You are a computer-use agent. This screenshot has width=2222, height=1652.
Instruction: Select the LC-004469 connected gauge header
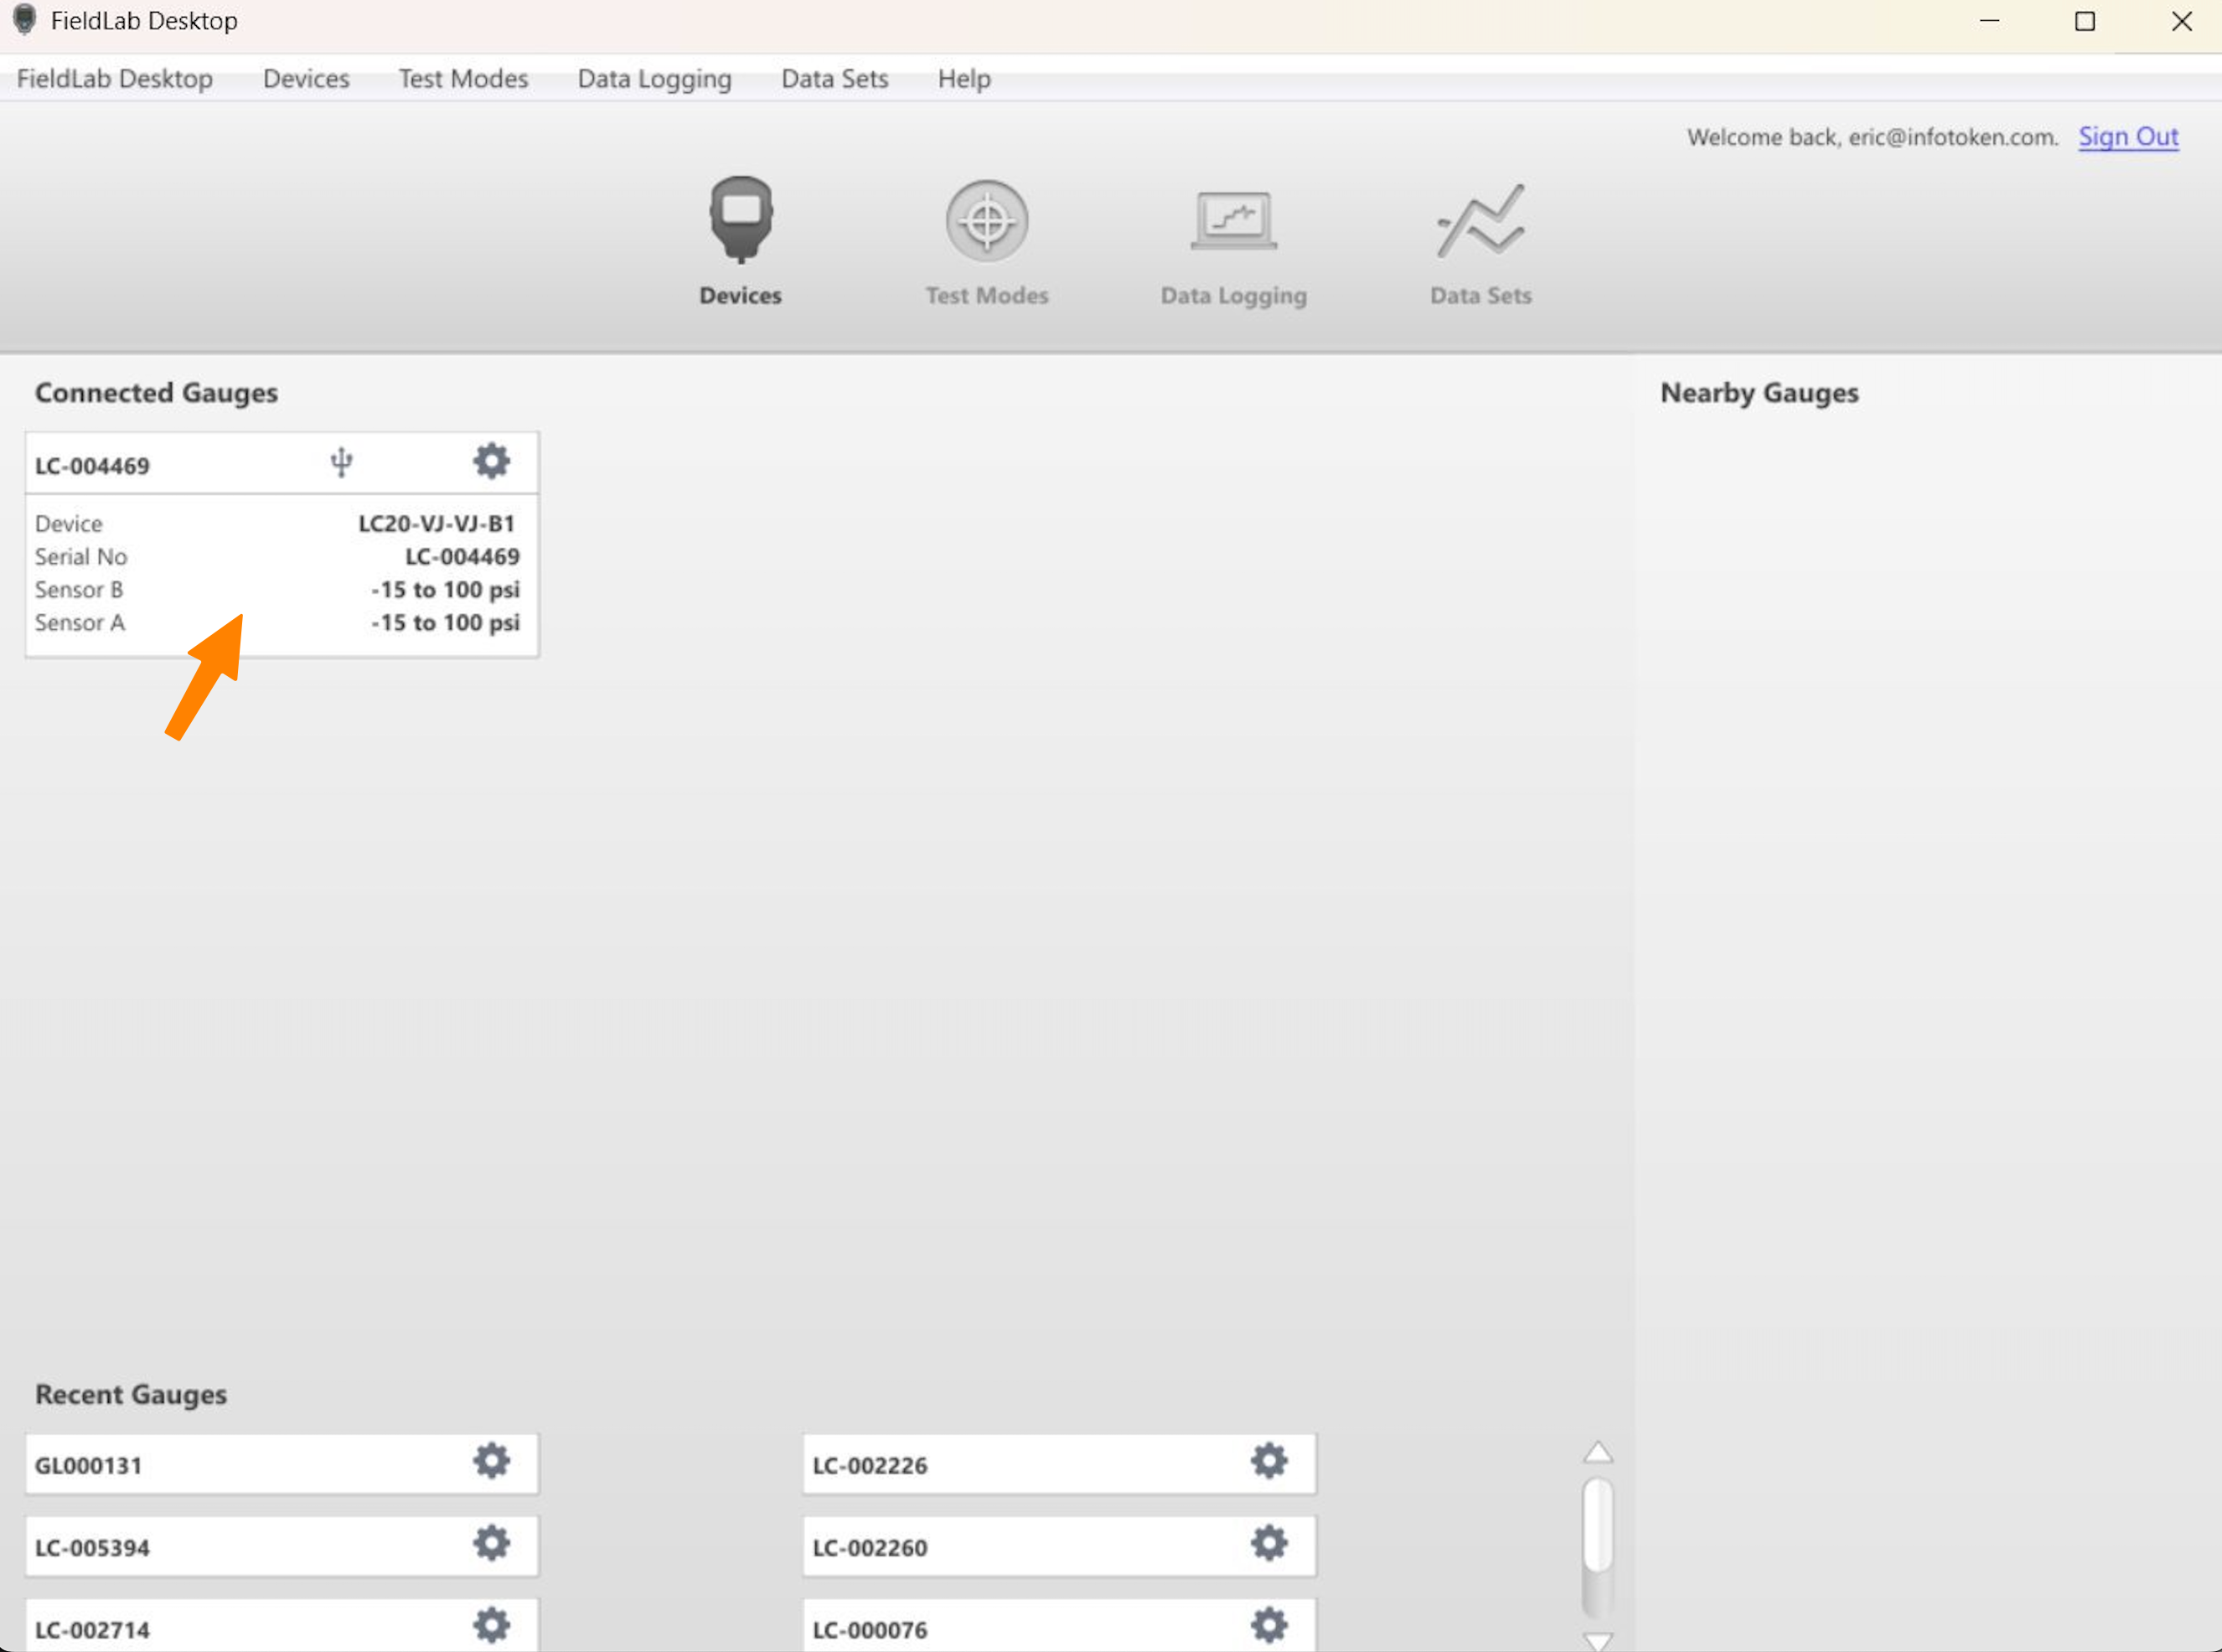(282, 463)
